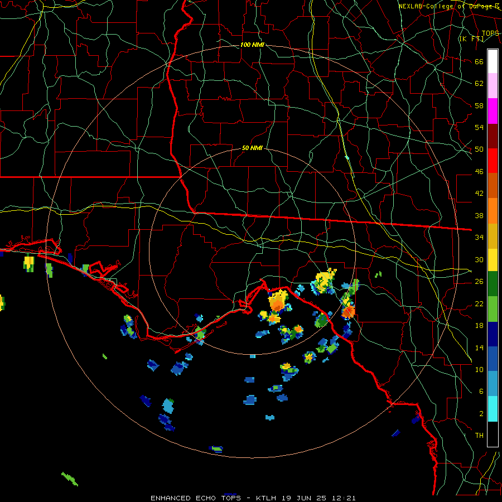Click the 50 legend value on the color scale

(479, 149)
